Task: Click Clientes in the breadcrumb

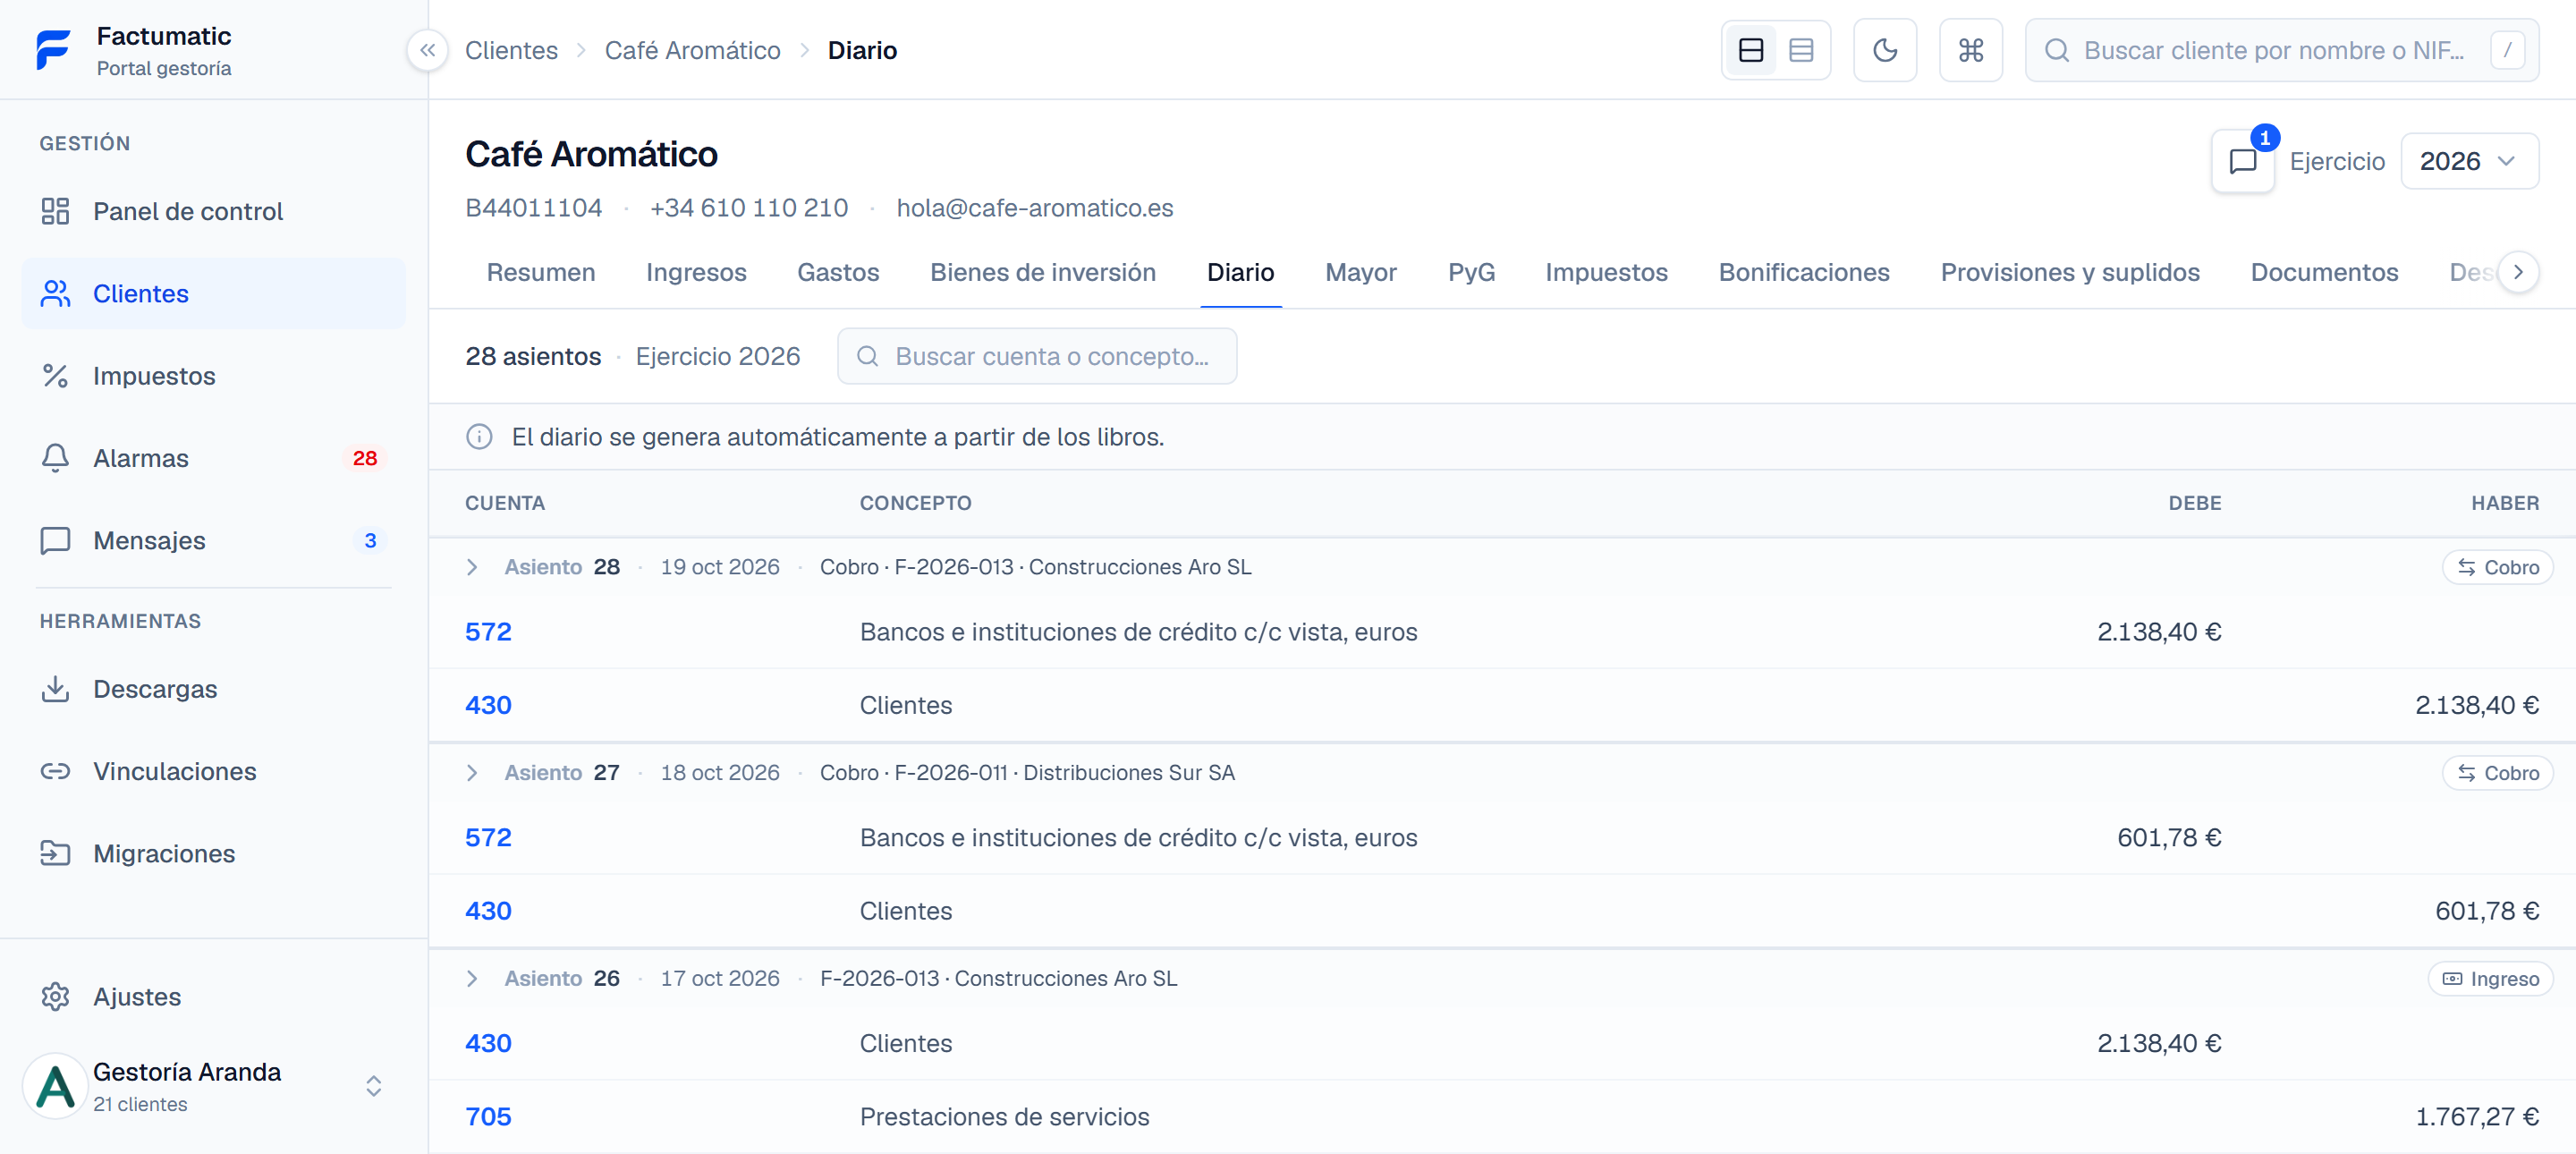Action: 511,50
